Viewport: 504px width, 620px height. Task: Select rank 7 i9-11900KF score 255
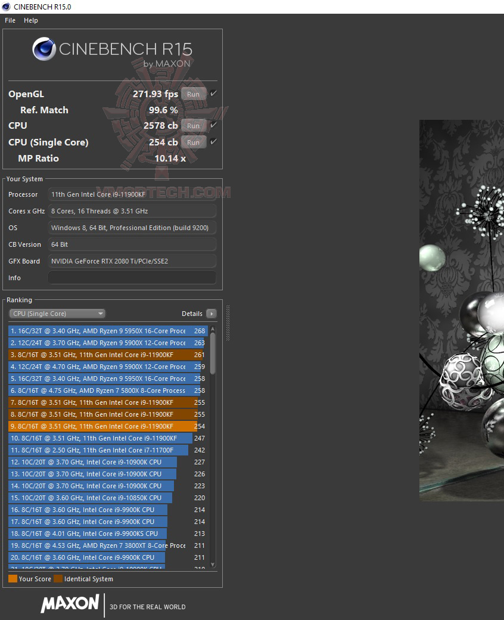[x=108, y=402]
